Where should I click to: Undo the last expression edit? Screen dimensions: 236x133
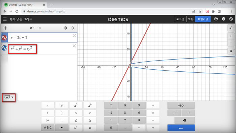coord(32,28)
